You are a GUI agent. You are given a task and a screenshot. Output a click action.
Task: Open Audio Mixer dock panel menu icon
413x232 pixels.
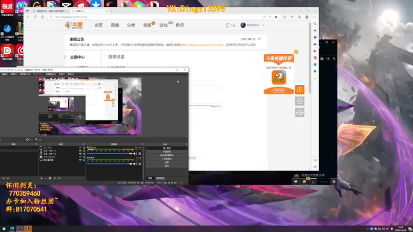142,144
